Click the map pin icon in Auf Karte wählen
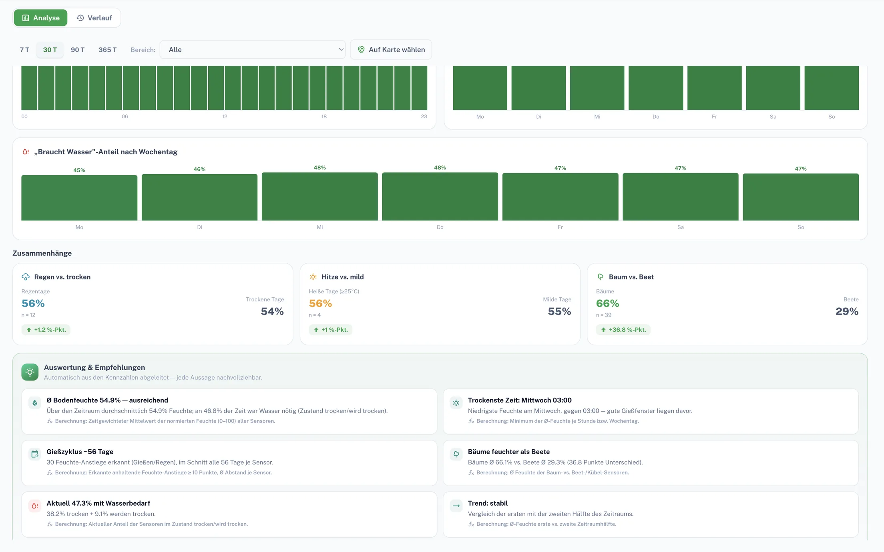 tap(361, 50)
